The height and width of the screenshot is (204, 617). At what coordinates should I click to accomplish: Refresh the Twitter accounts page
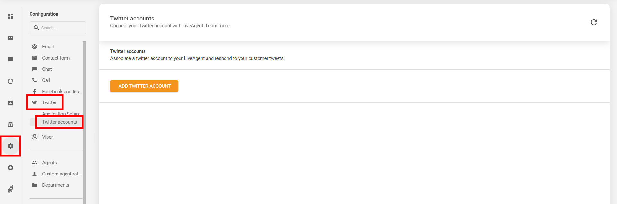[x=594, y=22]
